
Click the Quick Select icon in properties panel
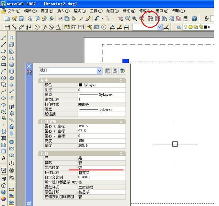point(122,71)
